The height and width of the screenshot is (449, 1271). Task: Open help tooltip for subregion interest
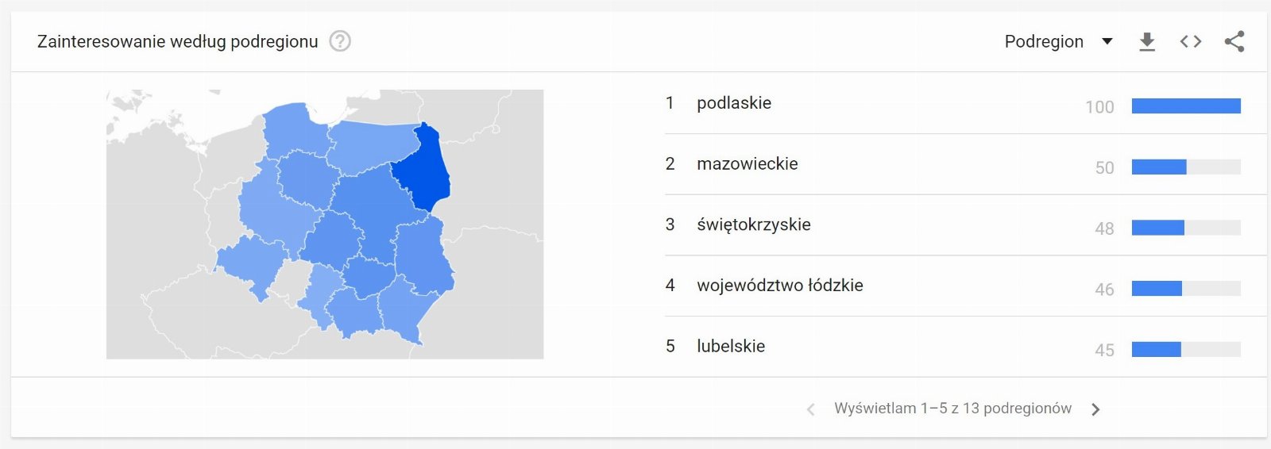pos(340,41)
